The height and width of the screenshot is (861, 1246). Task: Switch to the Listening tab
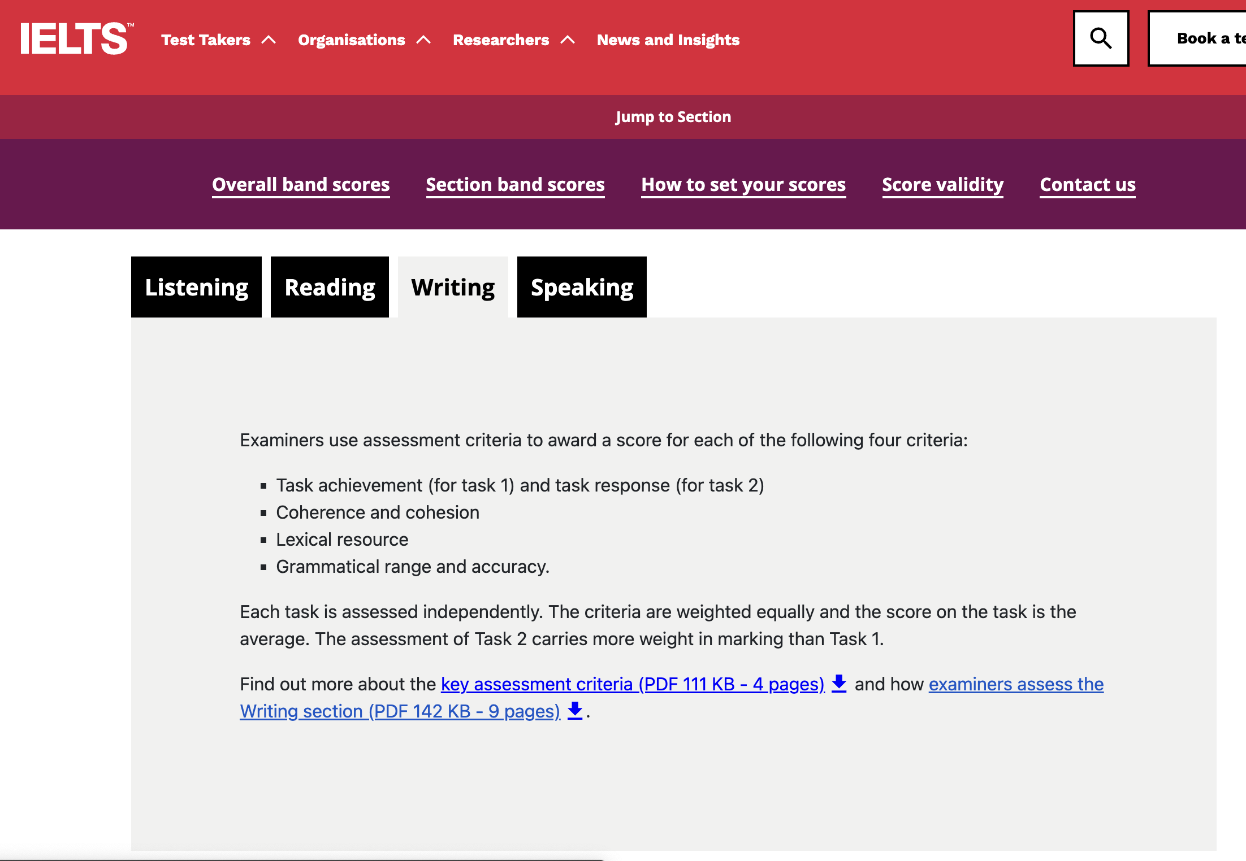tap(196, 287)
